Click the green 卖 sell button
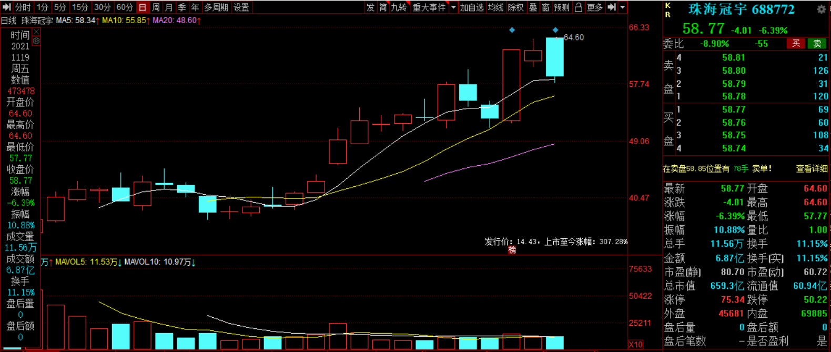 click(817, 44)
